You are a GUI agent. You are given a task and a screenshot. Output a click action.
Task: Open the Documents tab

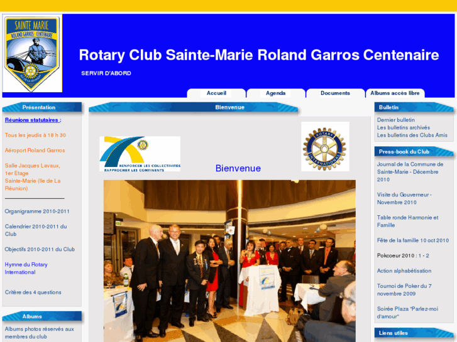[x=335, y=93]
